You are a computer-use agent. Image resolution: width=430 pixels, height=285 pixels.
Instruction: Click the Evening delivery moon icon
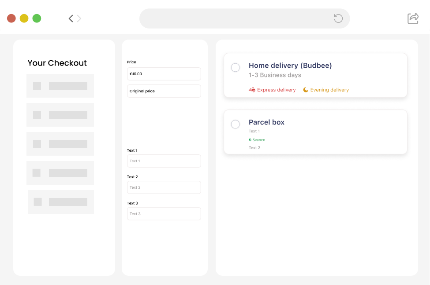tap(306, 90)
